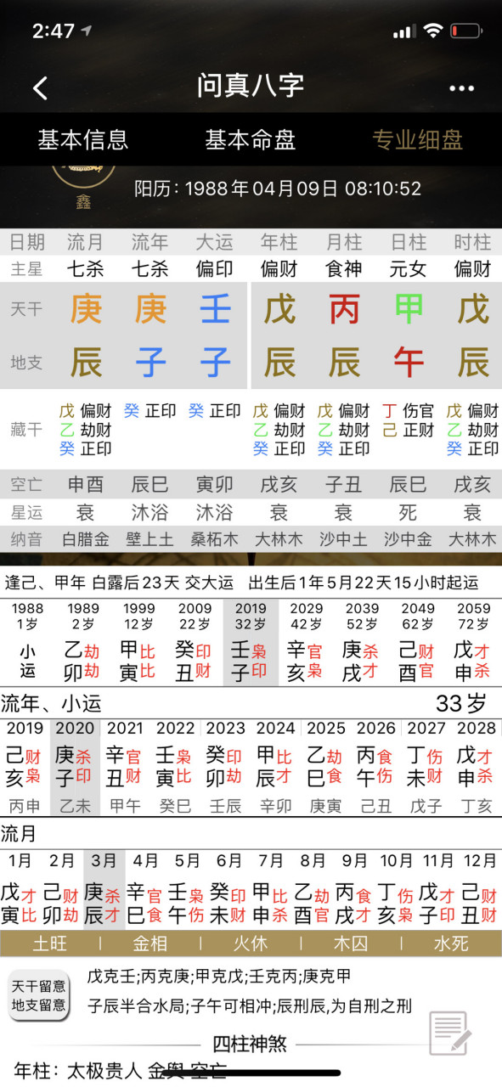
Task: Tap the red 午 day branch
Action: [x=409, y=363]
